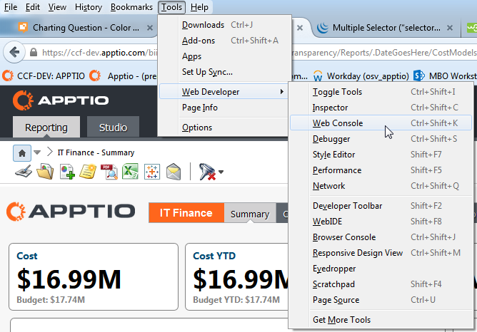The width and height of the screenshot is (477, 332).
Task: Open the History menu
Action: tap(89, 7)
